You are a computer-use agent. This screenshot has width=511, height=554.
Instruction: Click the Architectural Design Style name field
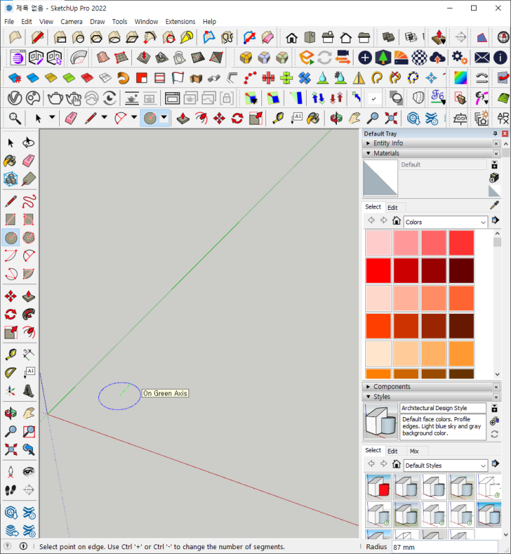pos(443,407)
